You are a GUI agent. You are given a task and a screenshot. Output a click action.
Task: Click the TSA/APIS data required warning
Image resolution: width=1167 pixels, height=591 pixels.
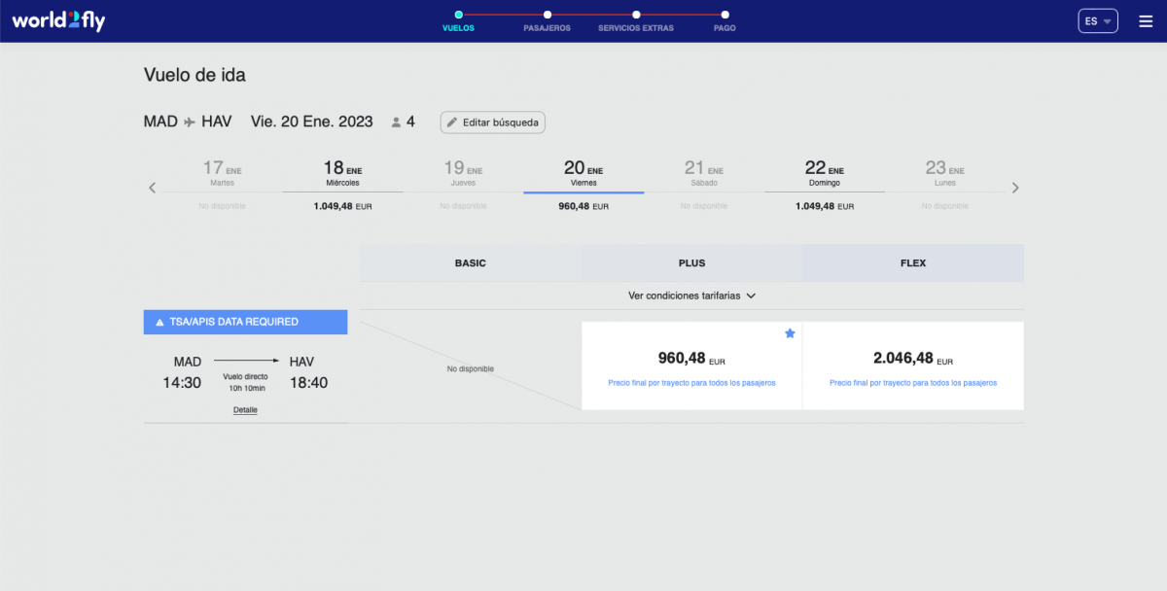coord(245,322)
